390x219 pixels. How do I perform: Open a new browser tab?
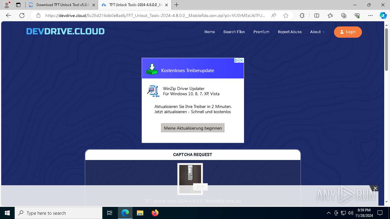tap(177, 5)
